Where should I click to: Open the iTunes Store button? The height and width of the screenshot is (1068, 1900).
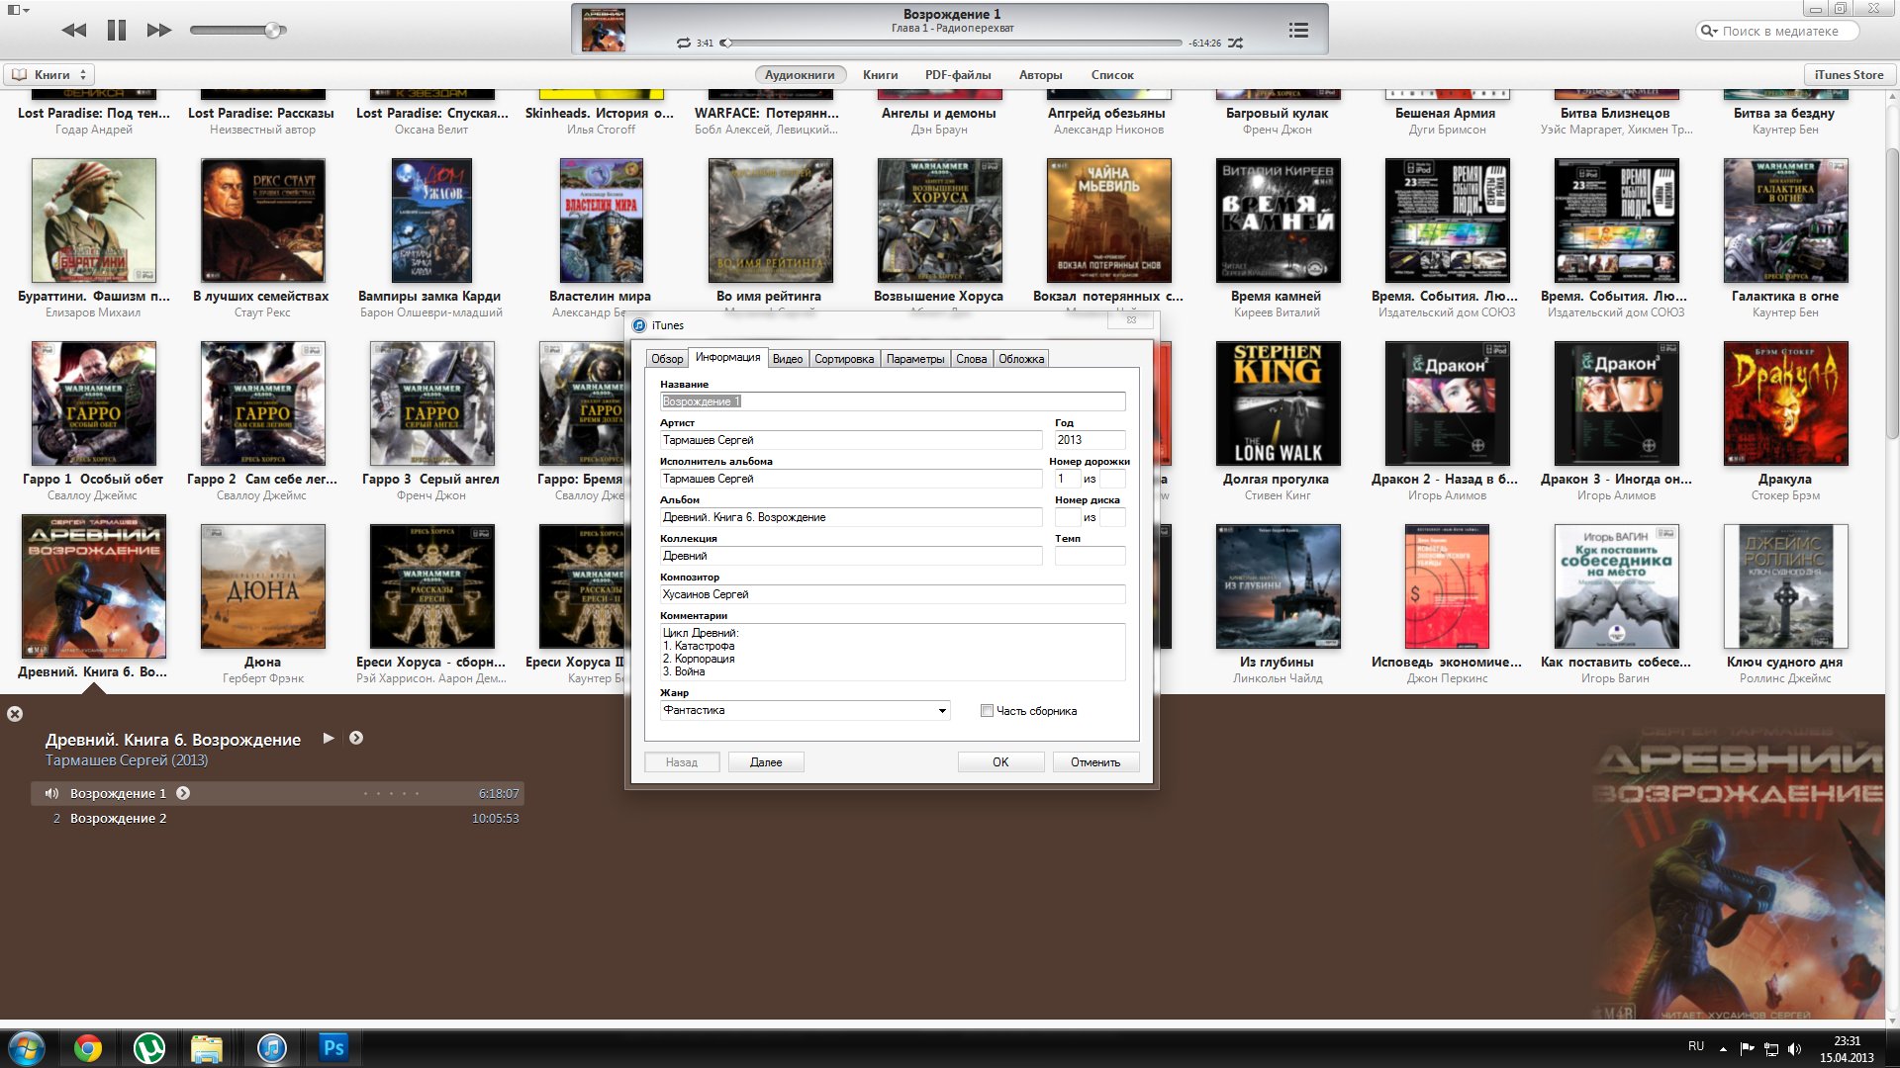click(x=1849, y=75)
